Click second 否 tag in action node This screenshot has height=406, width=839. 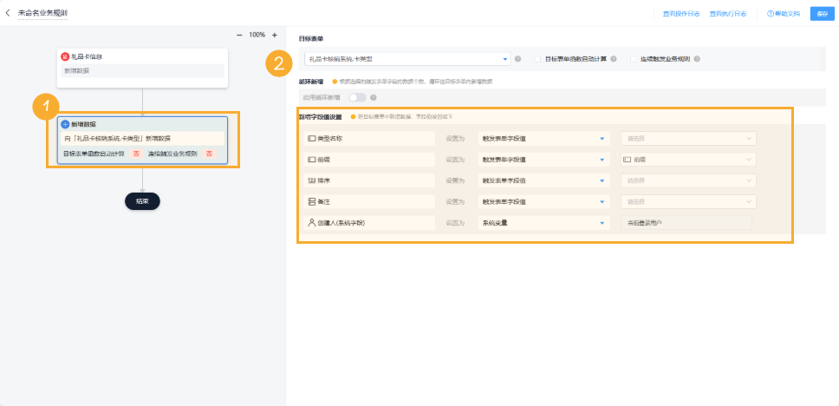pyautogui.click(x=209, y=154)
